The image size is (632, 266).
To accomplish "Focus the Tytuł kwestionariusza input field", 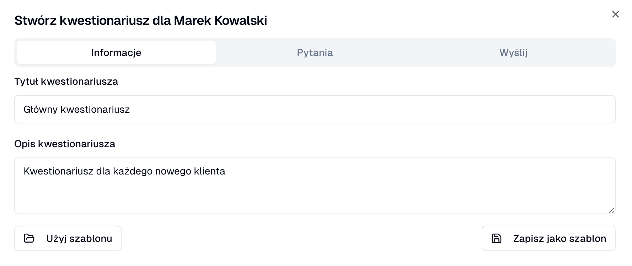I will click(x=315, y=109).
